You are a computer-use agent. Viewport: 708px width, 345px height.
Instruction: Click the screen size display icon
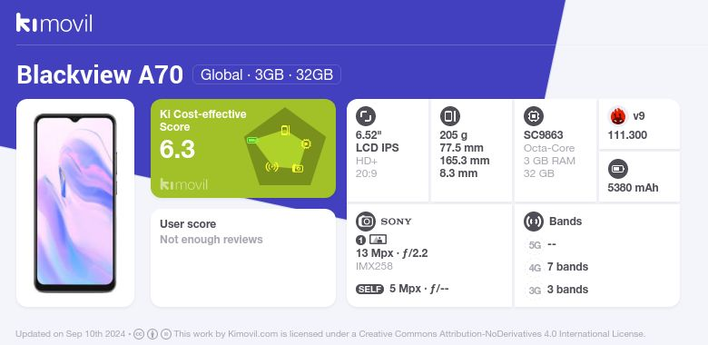pyautogui.click(x=365, y=116)
